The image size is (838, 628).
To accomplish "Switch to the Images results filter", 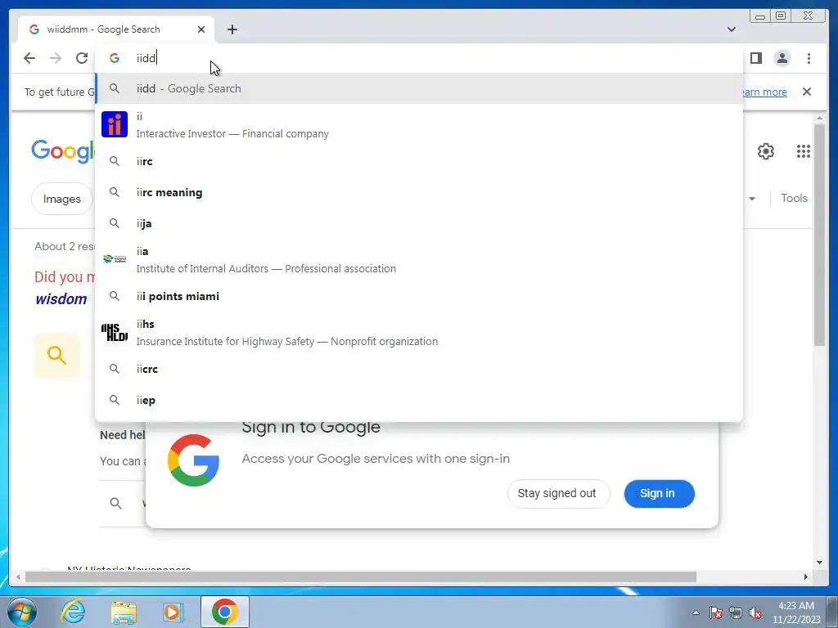I will tap(62, 199).
